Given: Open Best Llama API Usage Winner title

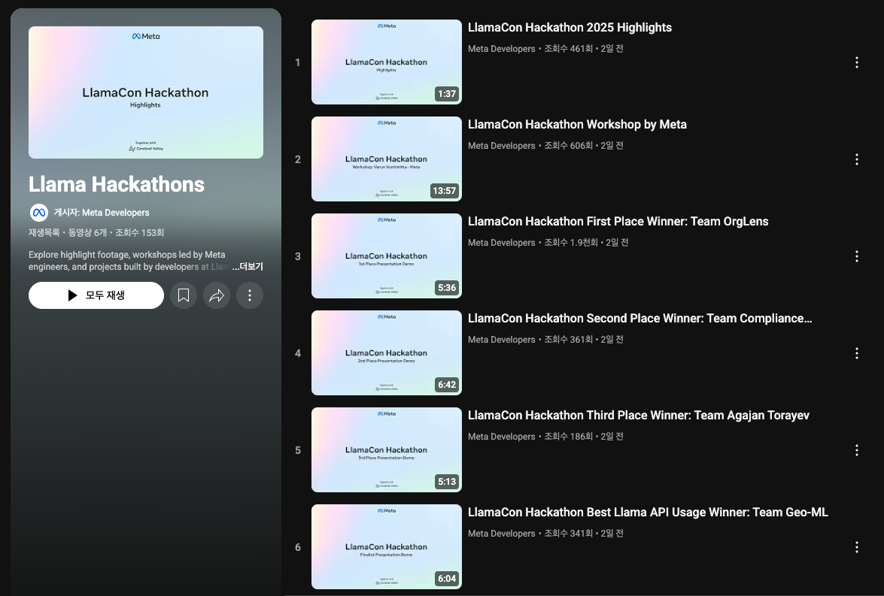Looking at the screenshot, I should coord(648,512).
